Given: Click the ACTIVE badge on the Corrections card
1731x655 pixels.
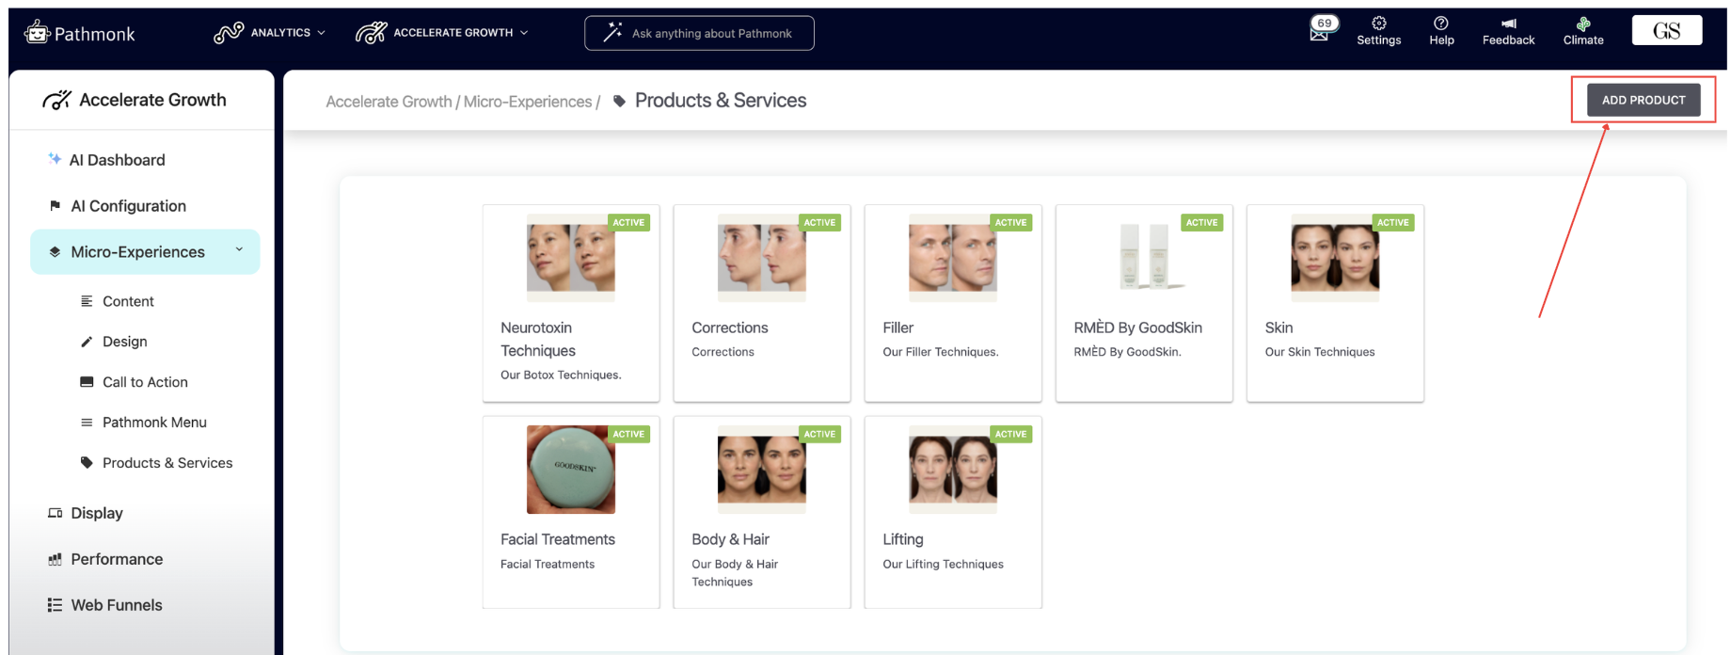Looking at the screenshot, I should [x=819, y=223].
